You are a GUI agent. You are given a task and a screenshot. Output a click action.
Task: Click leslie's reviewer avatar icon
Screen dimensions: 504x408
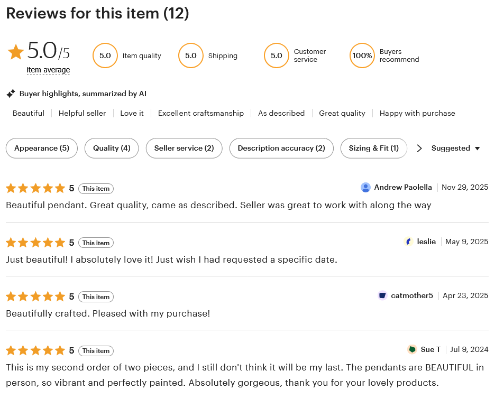coord(408,242)
